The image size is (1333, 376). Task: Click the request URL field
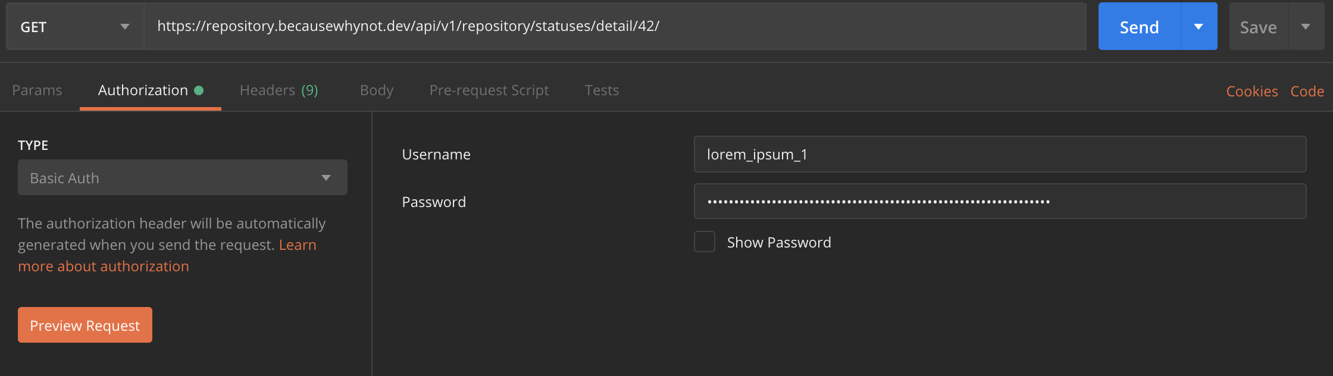[x=615, y=27]
